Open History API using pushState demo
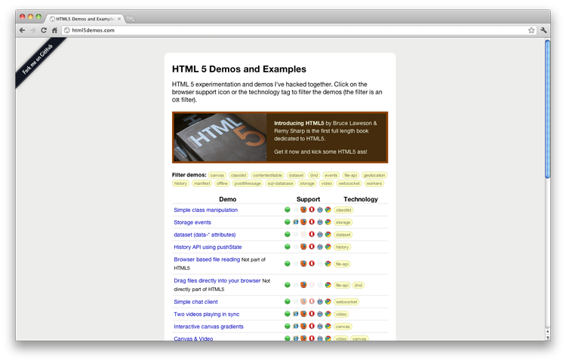The width and height of the screenshot is (566, 362). click(208, 247)
